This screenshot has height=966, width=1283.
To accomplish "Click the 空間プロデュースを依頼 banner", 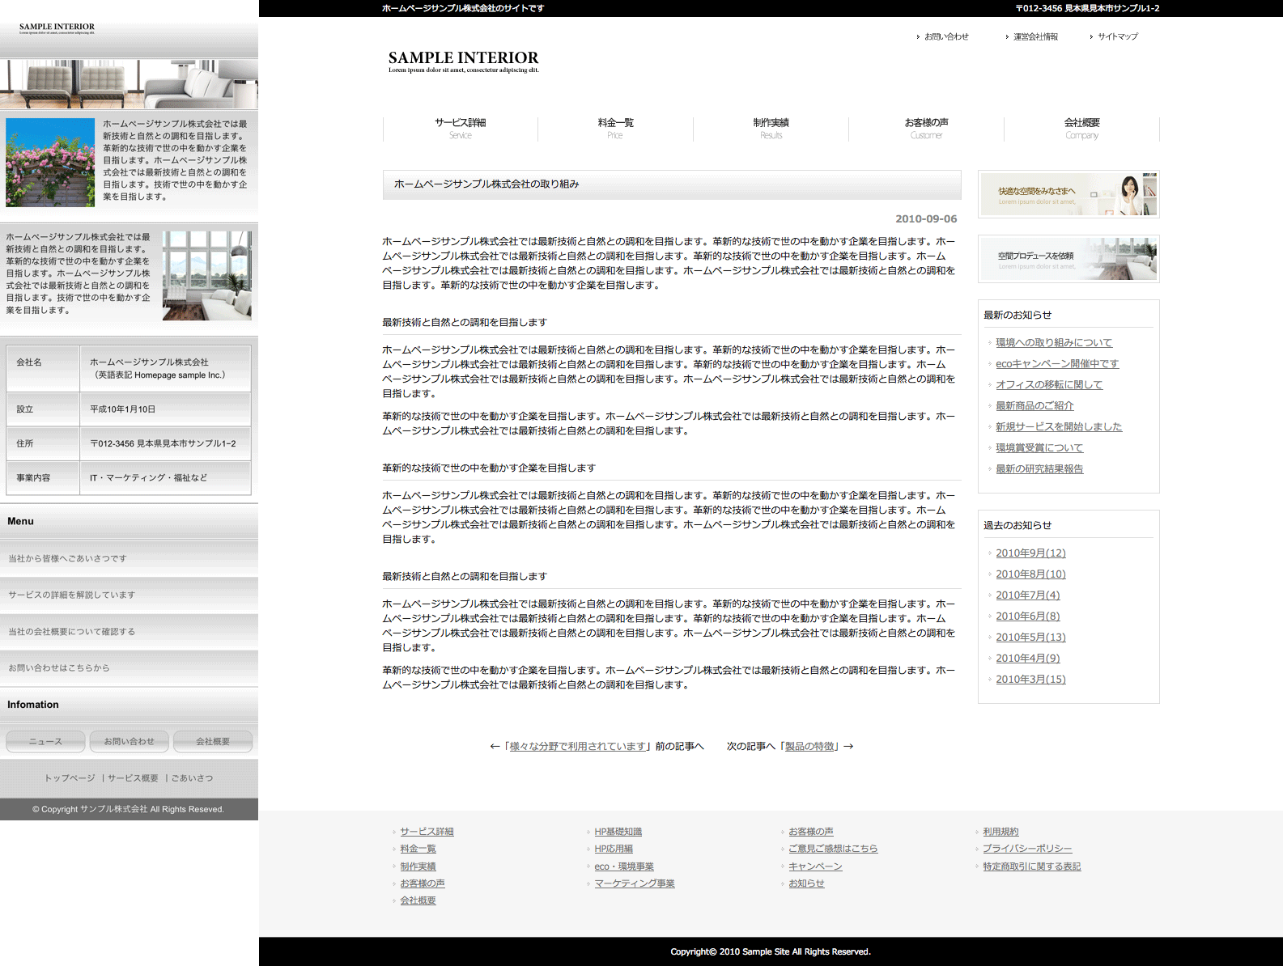I will tap(1068, 259).
